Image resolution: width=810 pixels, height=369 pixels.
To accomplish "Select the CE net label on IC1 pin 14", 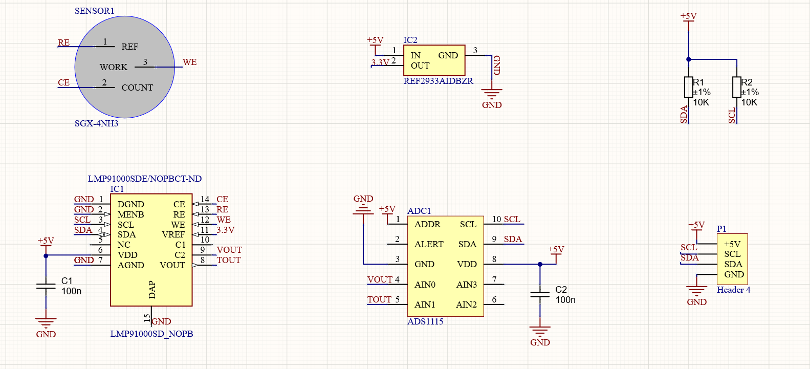I will tap(222, 199).
